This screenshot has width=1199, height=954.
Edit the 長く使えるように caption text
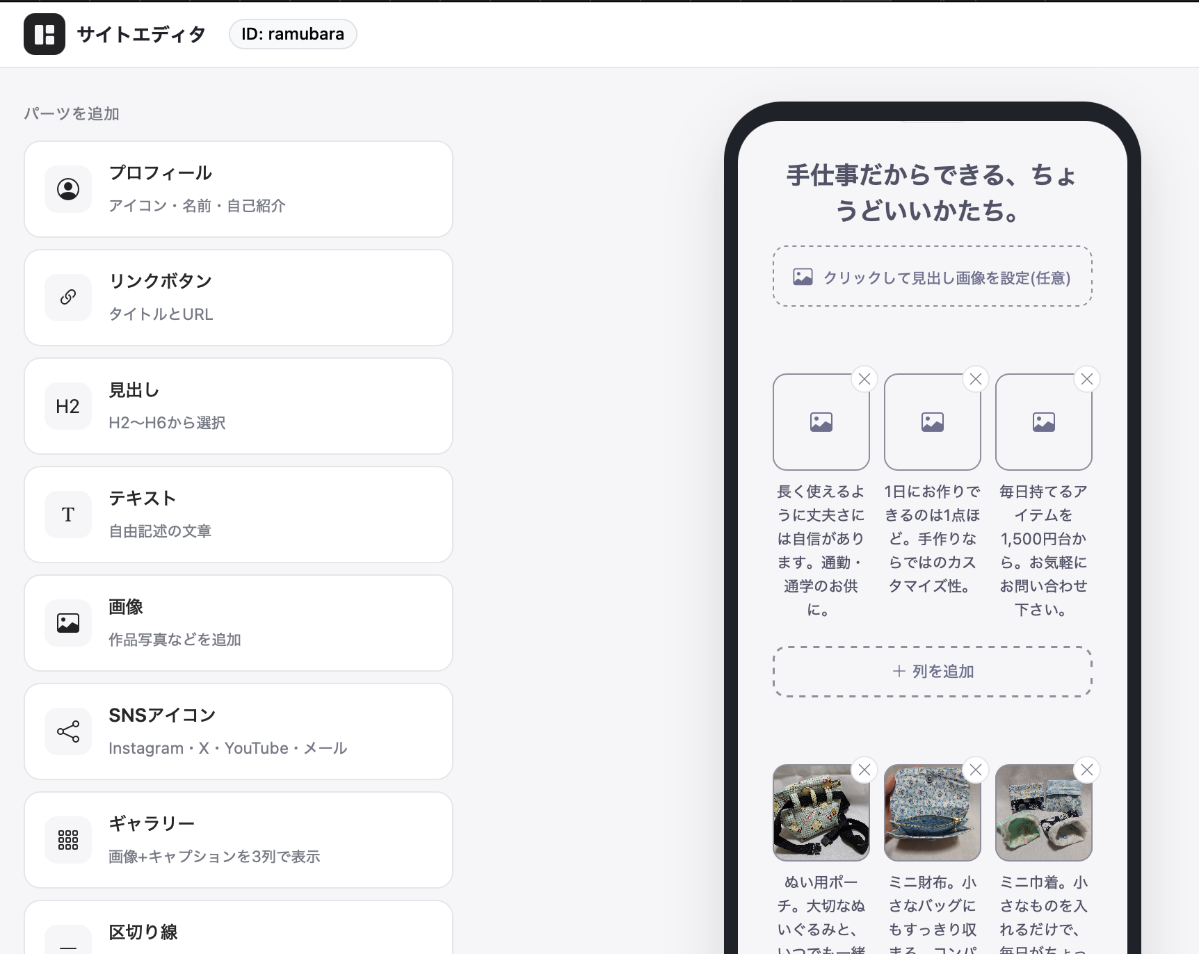[x=821, y=551]
